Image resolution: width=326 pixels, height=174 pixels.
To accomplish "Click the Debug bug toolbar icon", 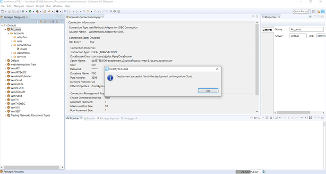I will (23, 11).
